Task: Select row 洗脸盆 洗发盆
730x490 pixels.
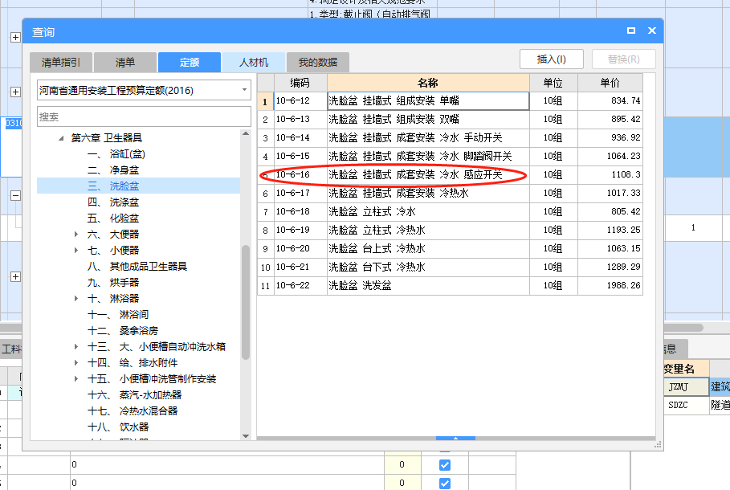Action: click(450, 285)
